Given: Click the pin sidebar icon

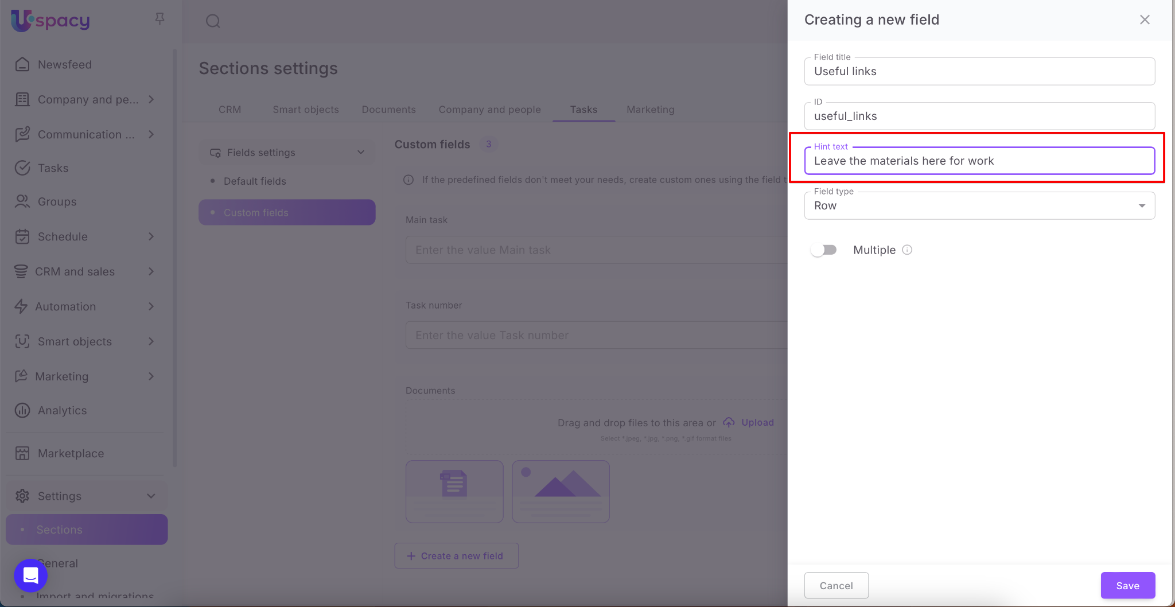Looking at the screenshot, I should pyautogui.click(x=159, y=19).
